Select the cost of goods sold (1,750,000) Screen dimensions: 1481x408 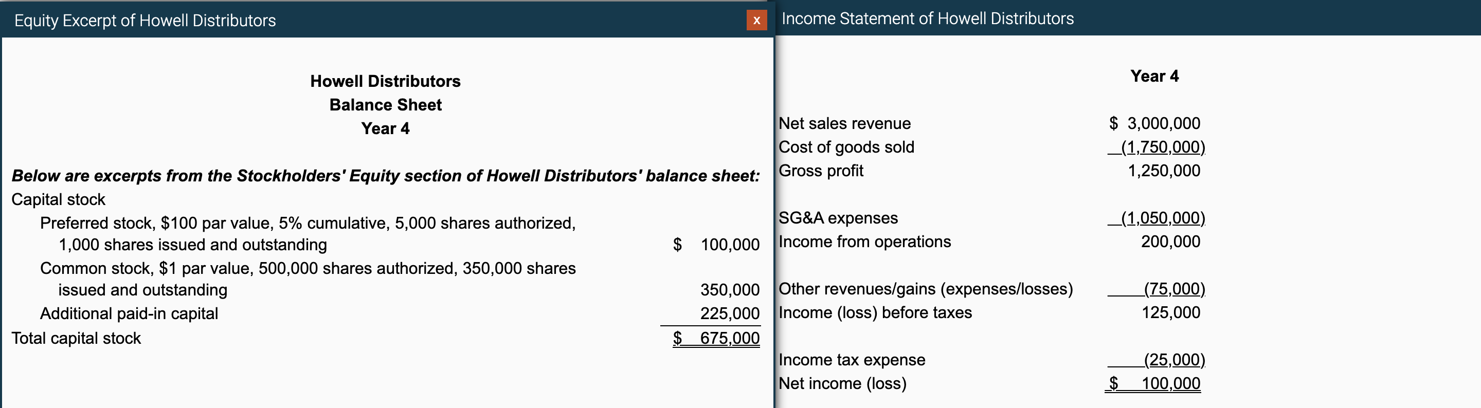click(x=1157, y=147)
